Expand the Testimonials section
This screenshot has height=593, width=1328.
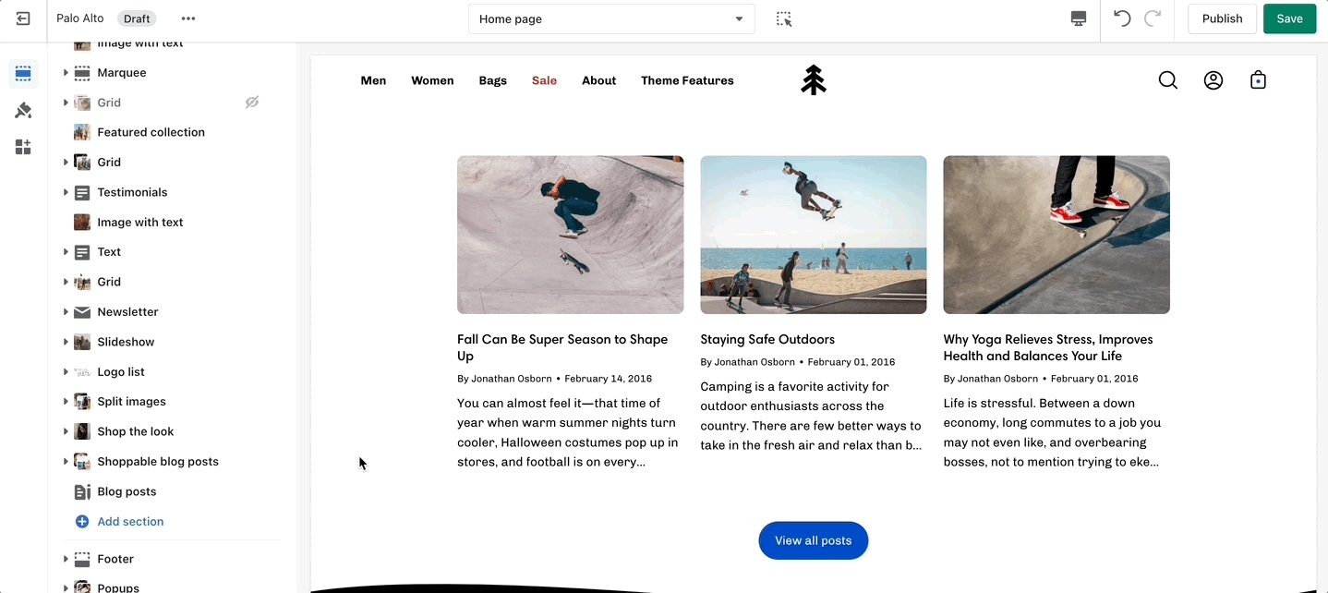click(x=66, y=192)
